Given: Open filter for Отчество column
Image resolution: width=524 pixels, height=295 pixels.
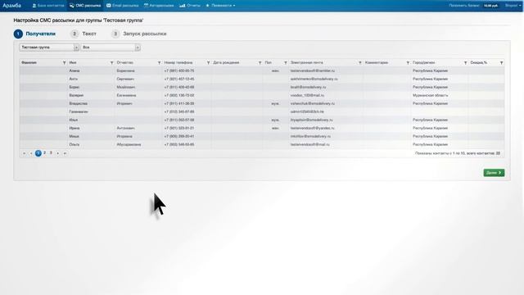Looking at the screenshot, I should 160,63.
